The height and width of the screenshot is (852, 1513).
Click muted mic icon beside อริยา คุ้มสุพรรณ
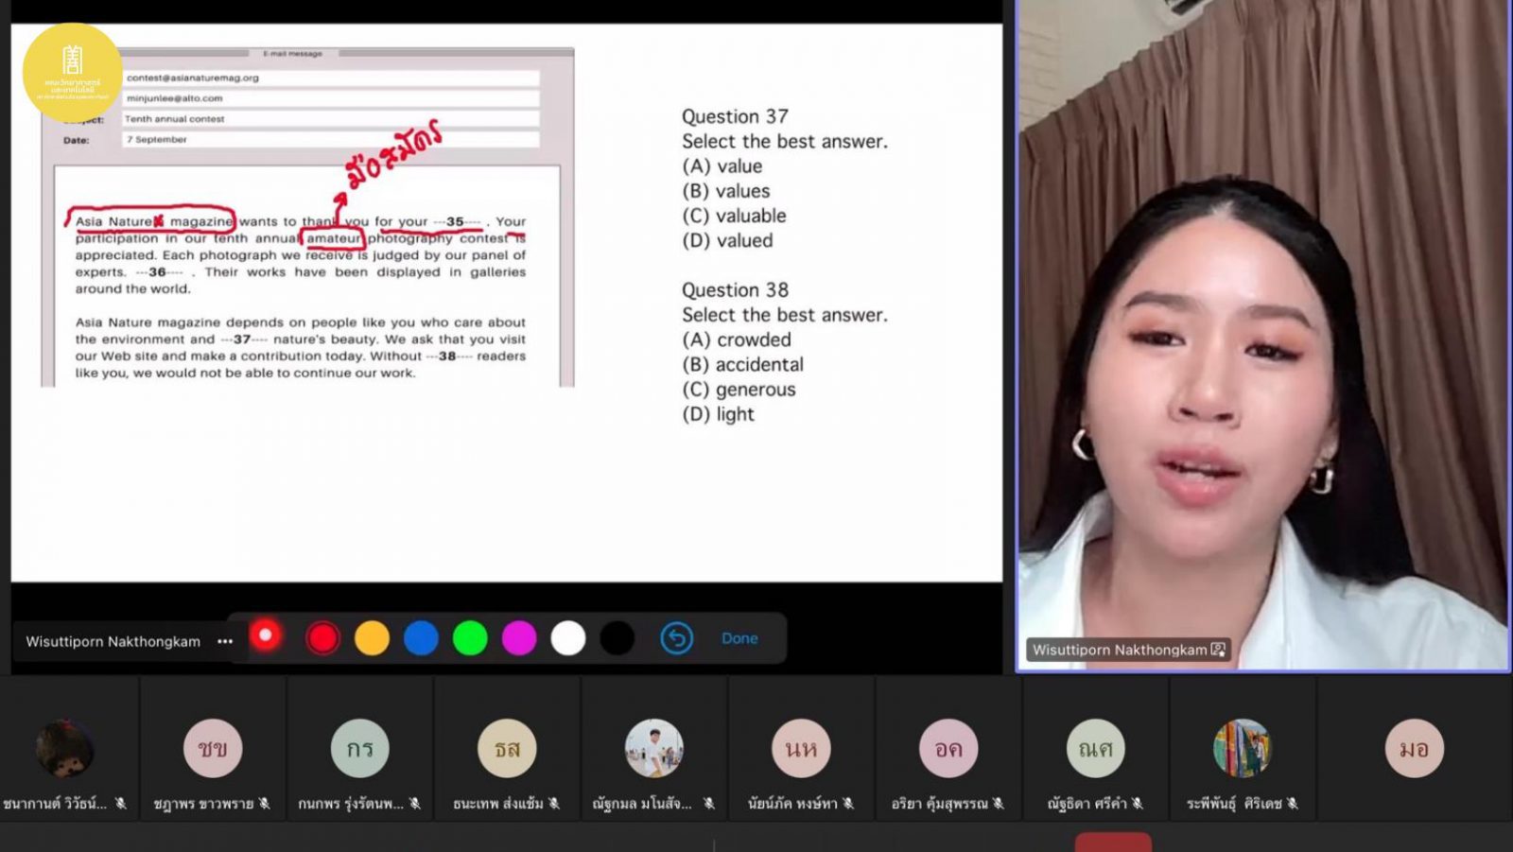tap(999, 803)
